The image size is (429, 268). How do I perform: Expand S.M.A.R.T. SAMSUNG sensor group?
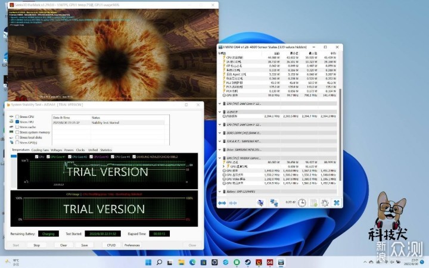tap(220, 141)
